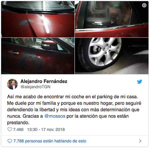Open Alejandro Fernández's profile avatar

pyautogui.click(x=12, y=84)
